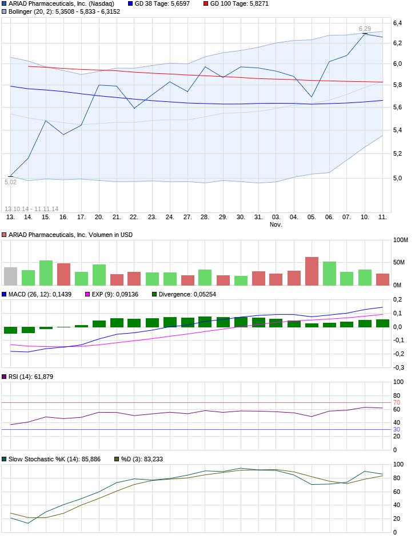Click the 'Slow Stochastic %K (14): 85,886' label
The width and height of the screenshot is (415, 538).
(x=54, y=459)
